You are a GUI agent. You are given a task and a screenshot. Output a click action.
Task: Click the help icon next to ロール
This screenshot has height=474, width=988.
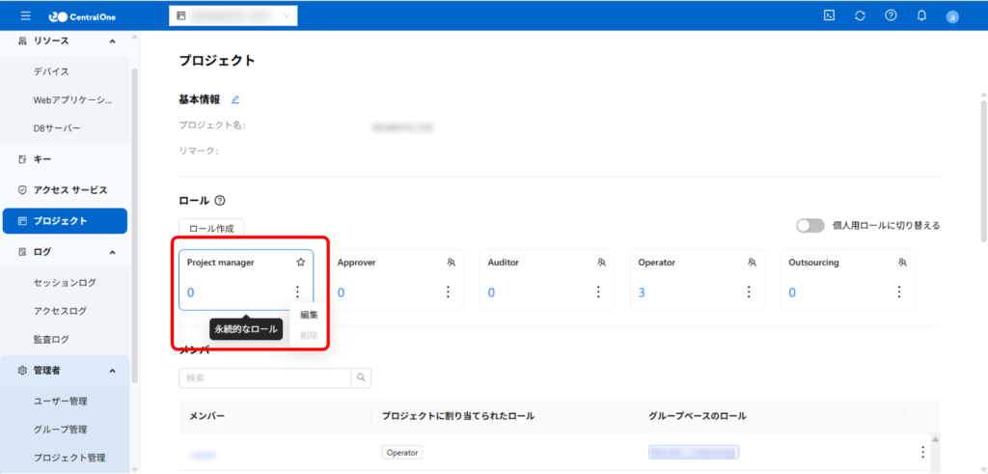pos(220,201)
